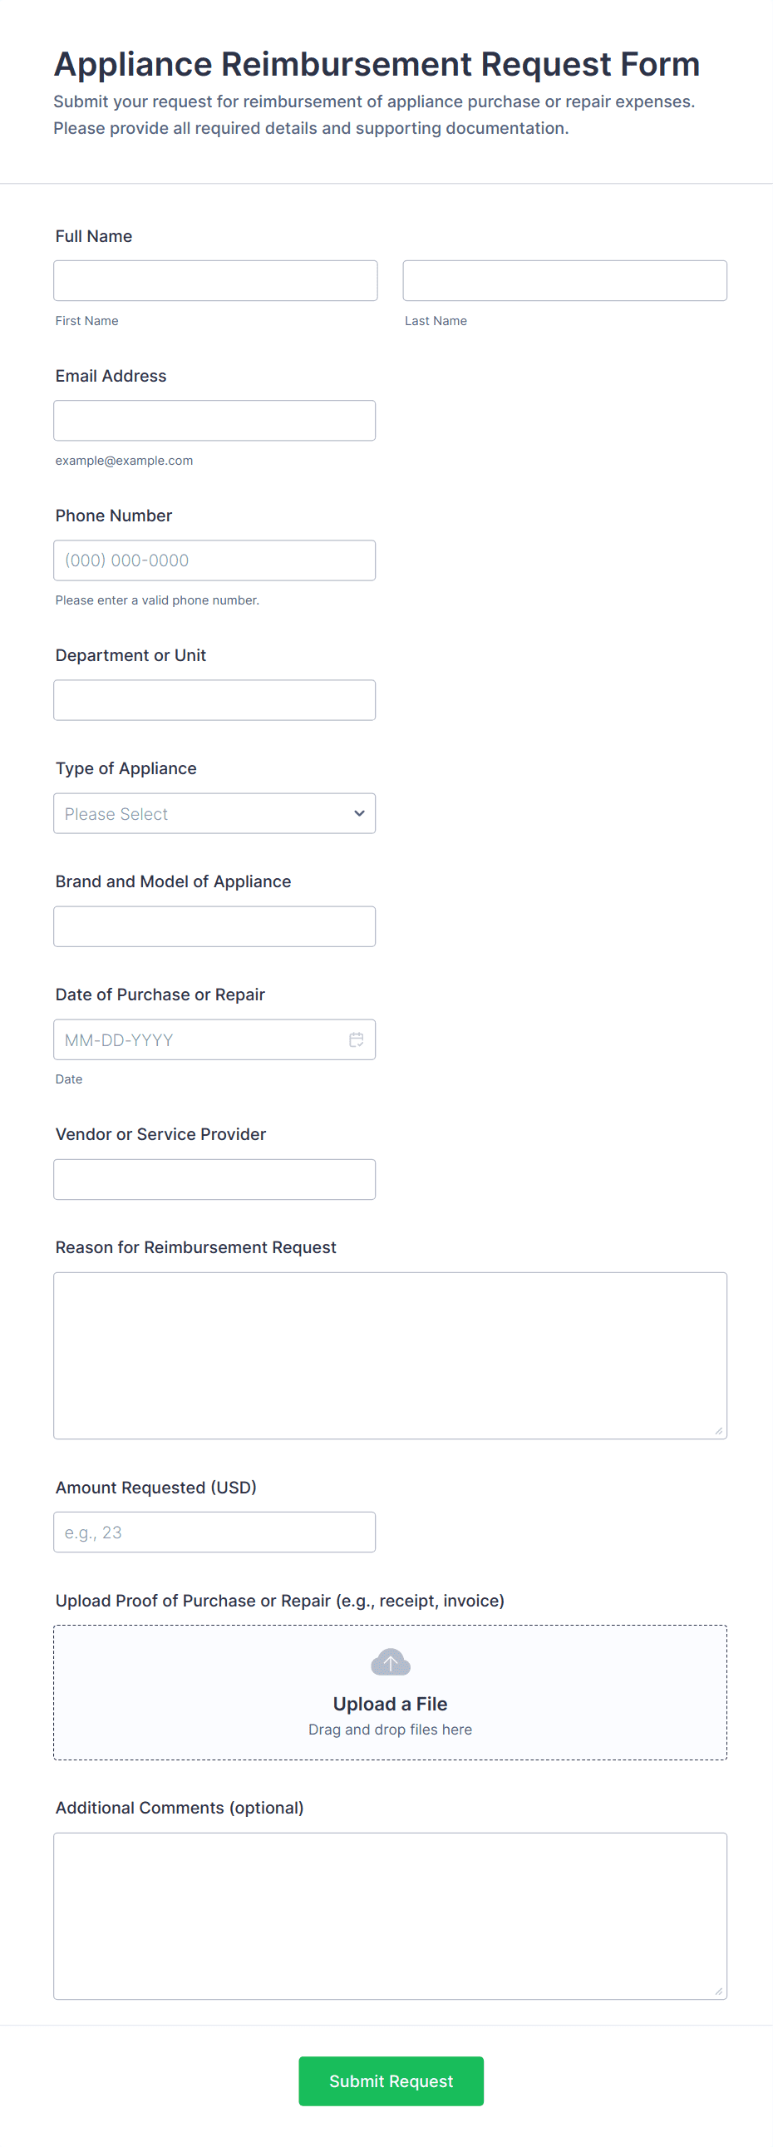Click the Brand and Model input box

214,927
